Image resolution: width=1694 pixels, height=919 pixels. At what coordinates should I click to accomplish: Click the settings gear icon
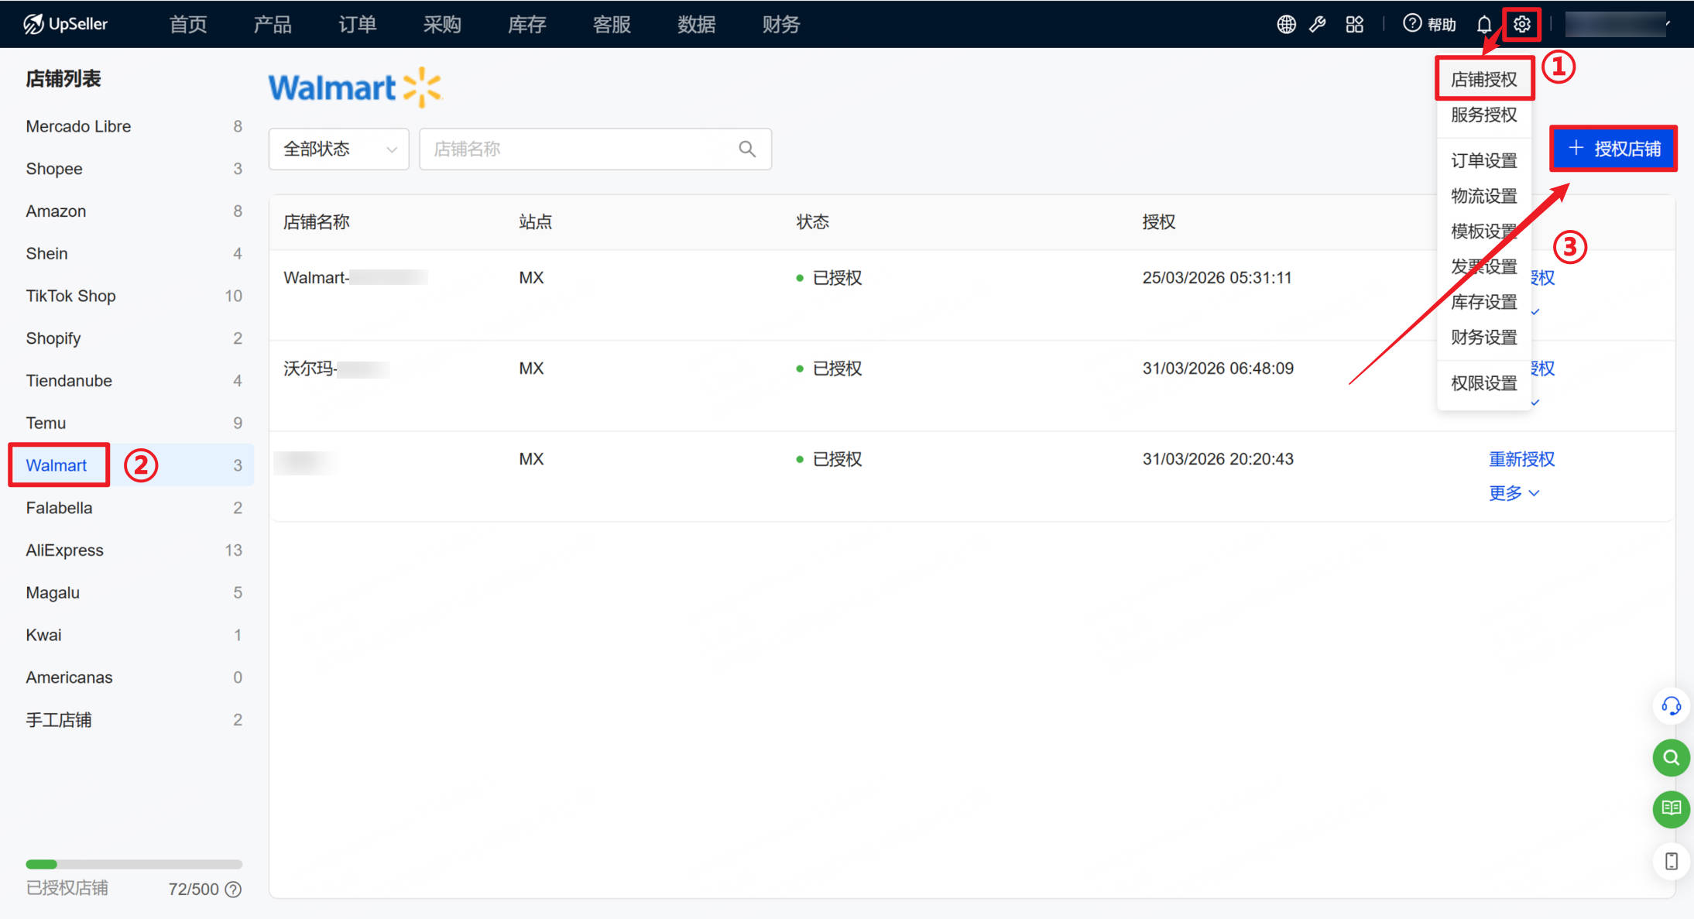click(x=1522, y=24)
